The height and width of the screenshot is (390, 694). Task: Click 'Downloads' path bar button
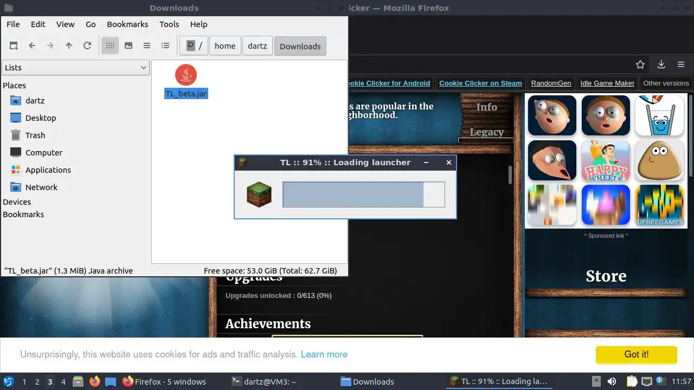[x=300, y=46]
